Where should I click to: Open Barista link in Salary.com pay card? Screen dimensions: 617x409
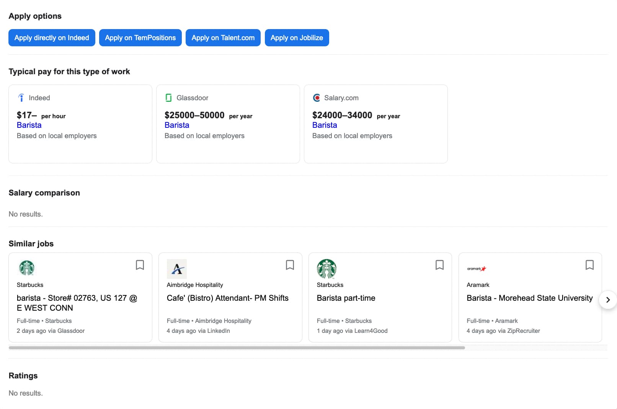(325, 125)
